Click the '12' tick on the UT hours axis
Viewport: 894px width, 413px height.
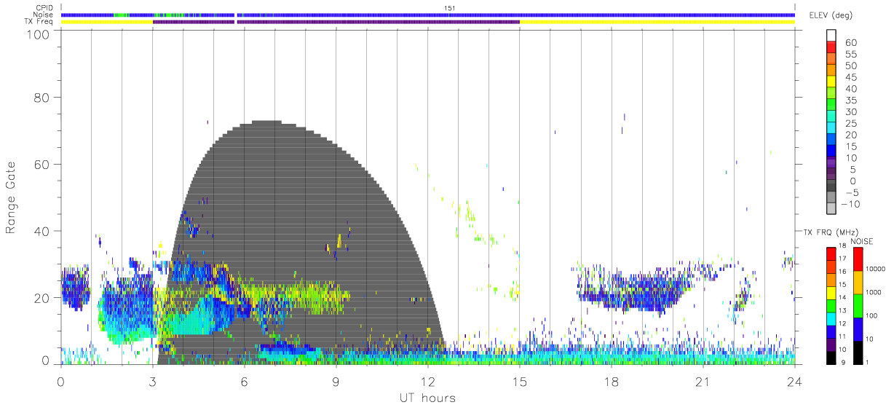tap(427, 381)
